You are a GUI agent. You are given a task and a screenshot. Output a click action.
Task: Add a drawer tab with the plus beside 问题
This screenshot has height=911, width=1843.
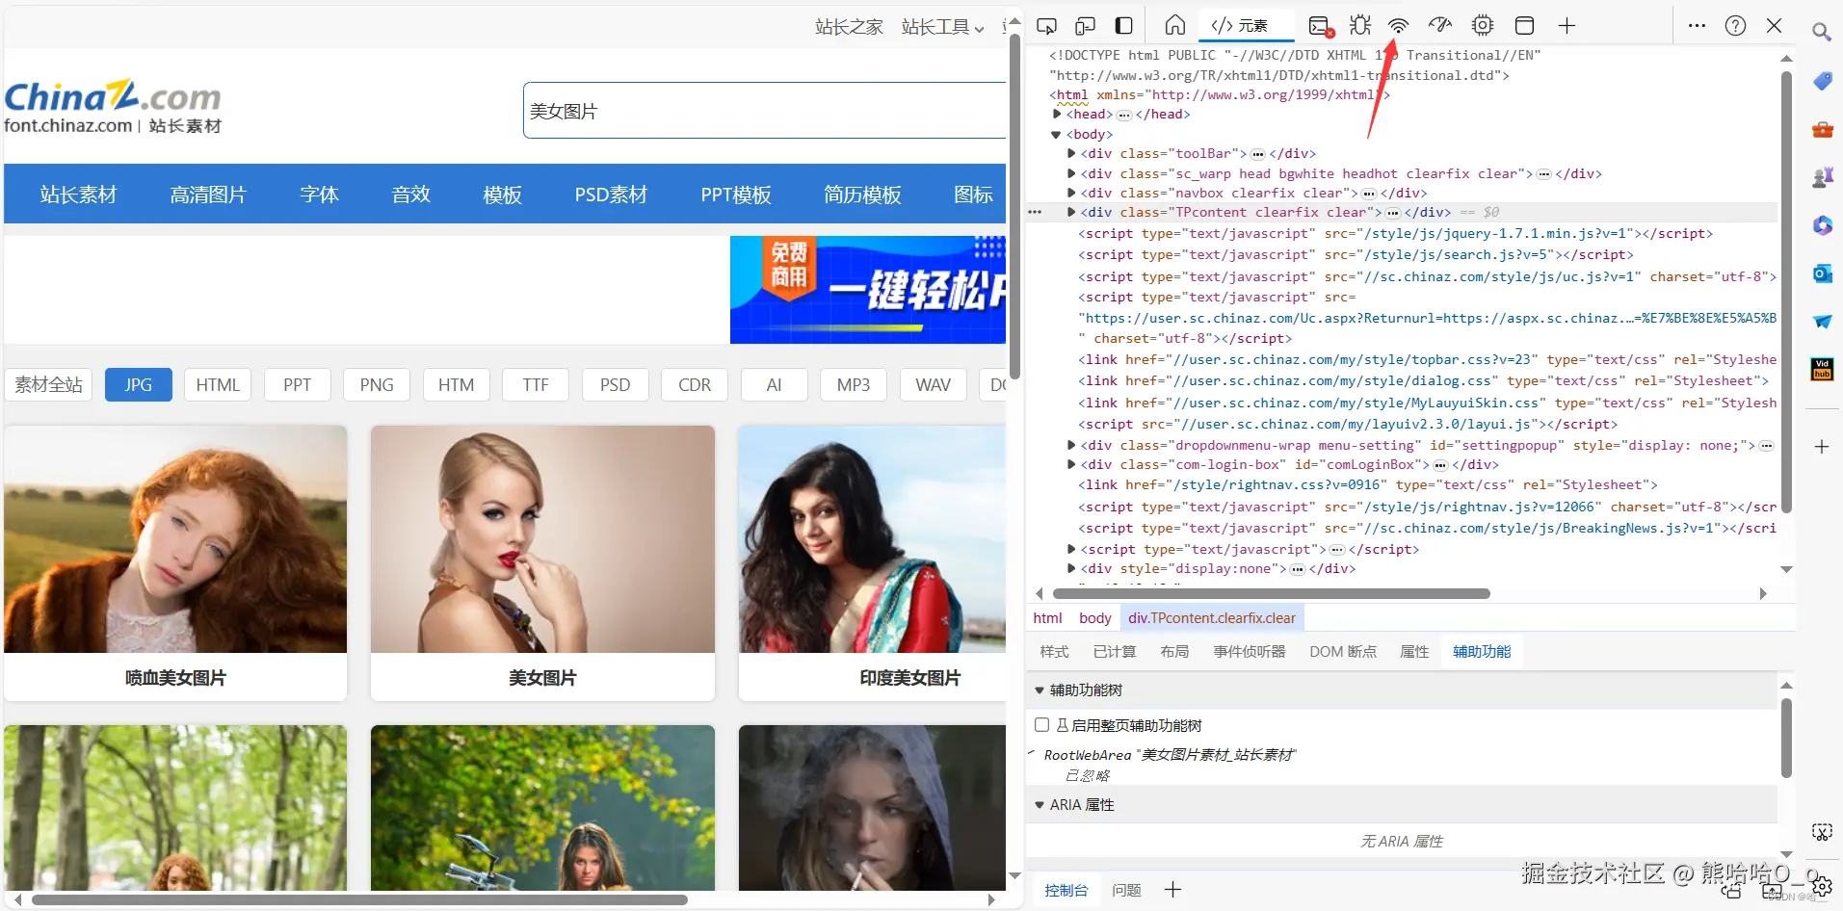(x=1172, y=890)
